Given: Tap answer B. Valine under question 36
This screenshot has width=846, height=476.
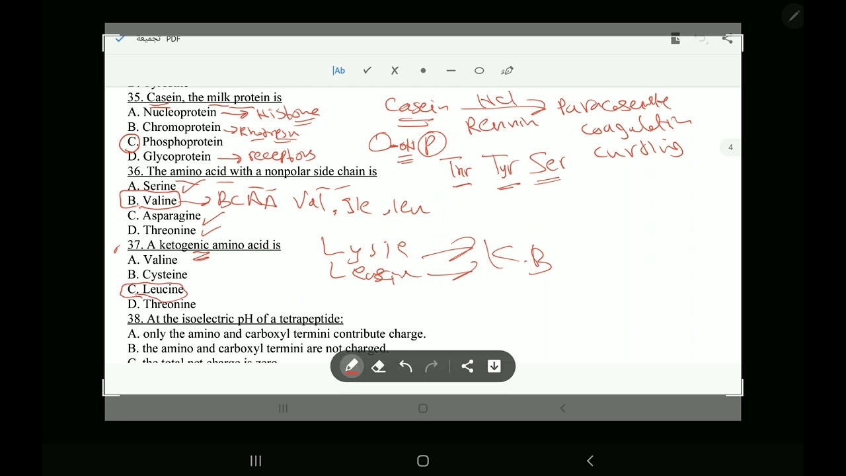Looking at the screenshot, I should click(152, 200).
